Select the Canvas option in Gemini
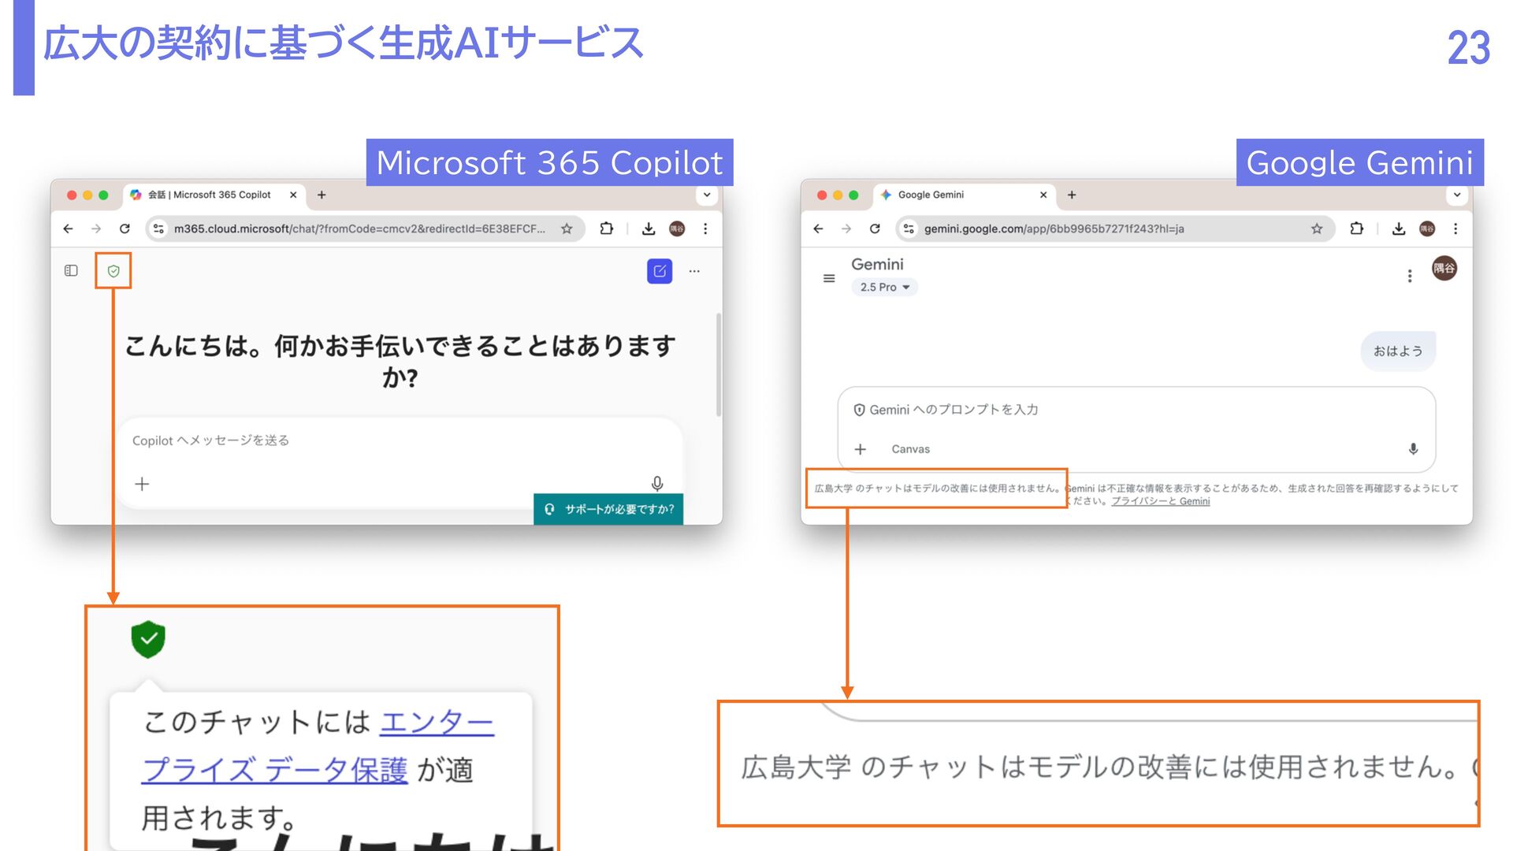This screenshot has width=1513, height=851. point(910,449)
